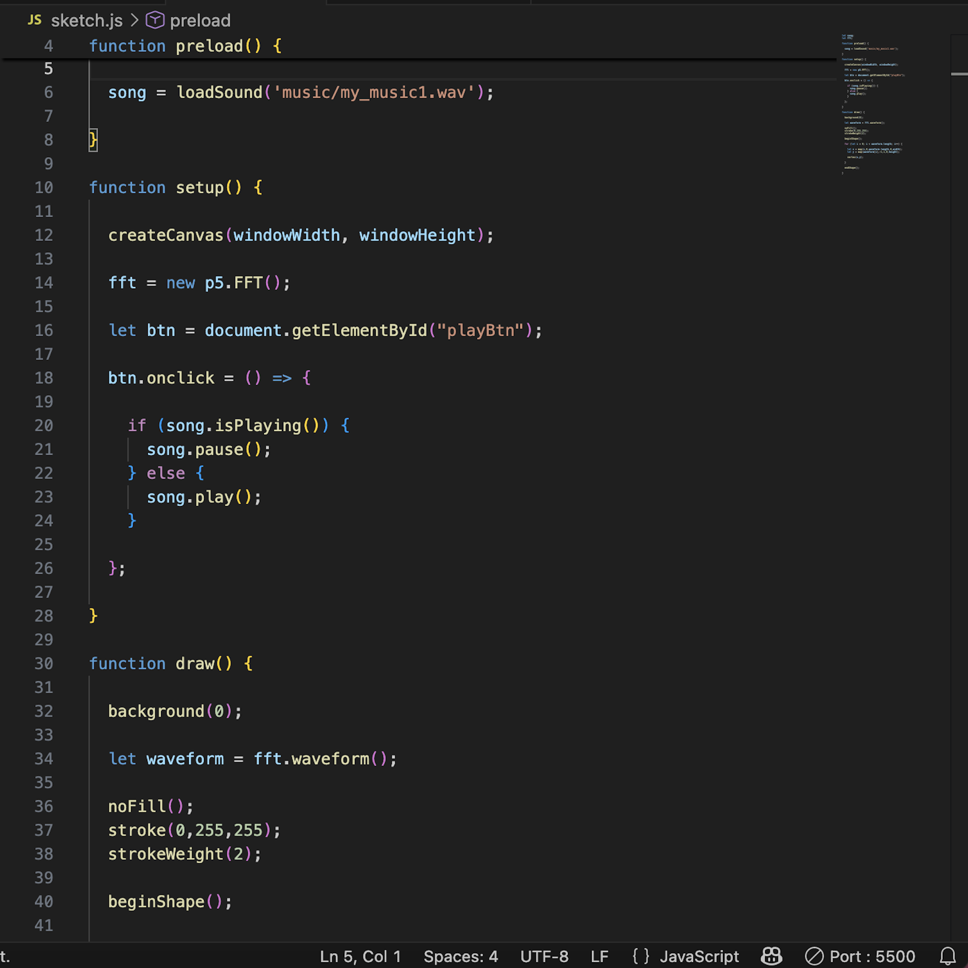The width and height of the screenshot is (968, 968).
Task: Click the string 'music/my_music1.wav'
Action: [x=373, y=92]
